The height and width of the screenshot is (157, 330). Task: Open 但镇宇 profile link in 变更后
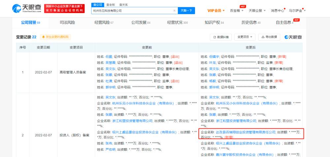click(x=214, y=57)
